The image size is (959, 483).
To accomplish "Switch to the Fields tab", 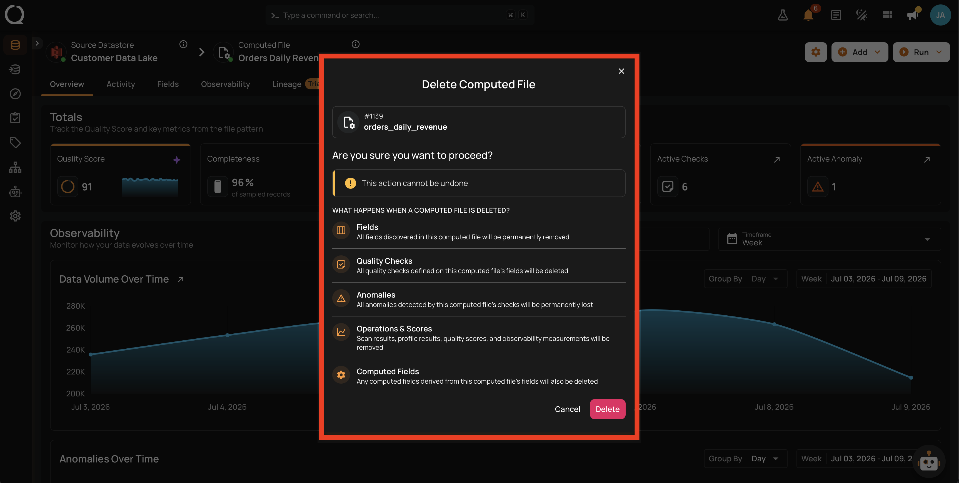I will tap(168, 84).
